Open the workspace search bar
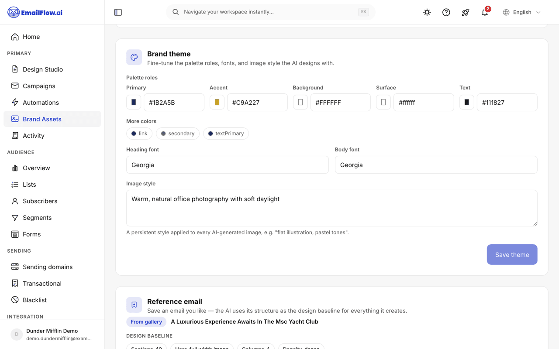This screenshot has width=559, height=349. pos(270,12)
